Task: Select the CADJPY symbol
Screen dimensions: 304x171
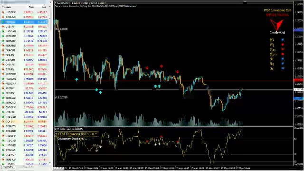Action: (10, 65)
